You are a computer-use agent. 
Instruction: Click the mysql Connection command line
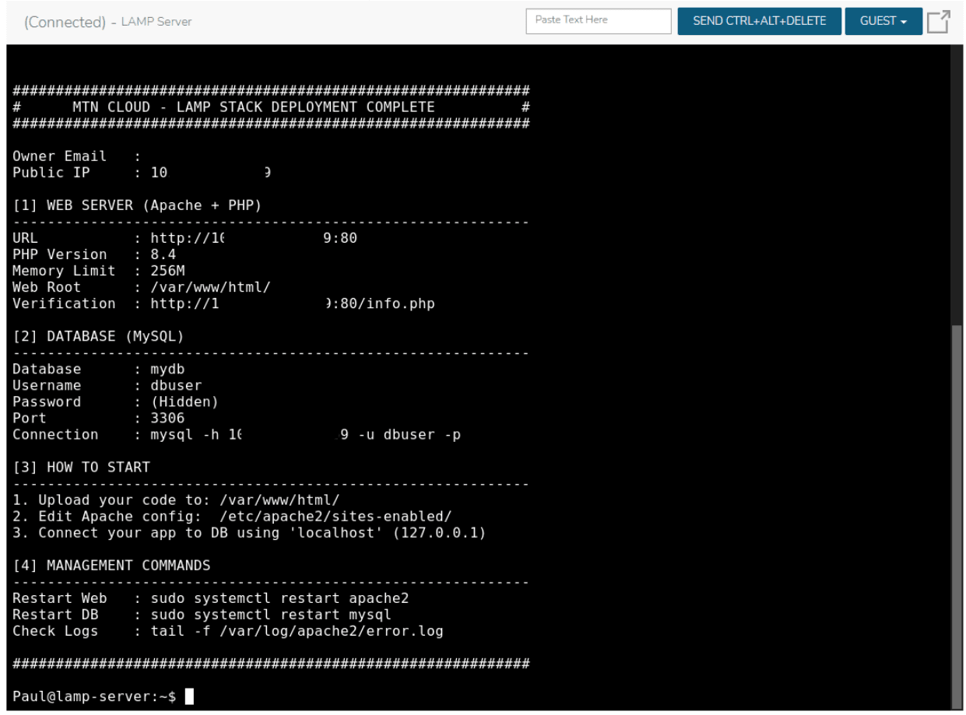pyautogui.click(x=237, y=434)
